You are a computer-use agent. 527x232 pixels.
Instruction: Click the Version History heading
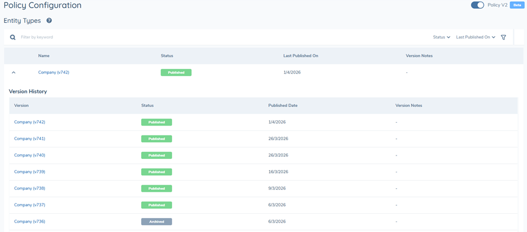(x=28, y=91)
